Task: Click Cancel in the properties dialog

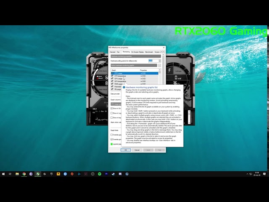Action: click(137, 150)
